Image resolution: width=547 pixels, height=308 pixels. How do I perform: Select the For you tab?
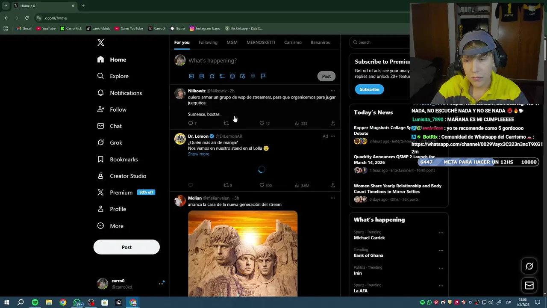[x=182, y=42]
